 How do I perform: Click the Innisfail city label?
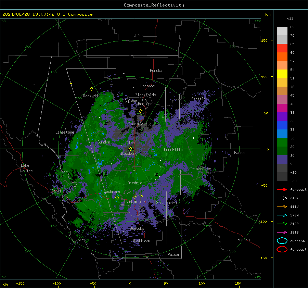(x=138, y=124)
